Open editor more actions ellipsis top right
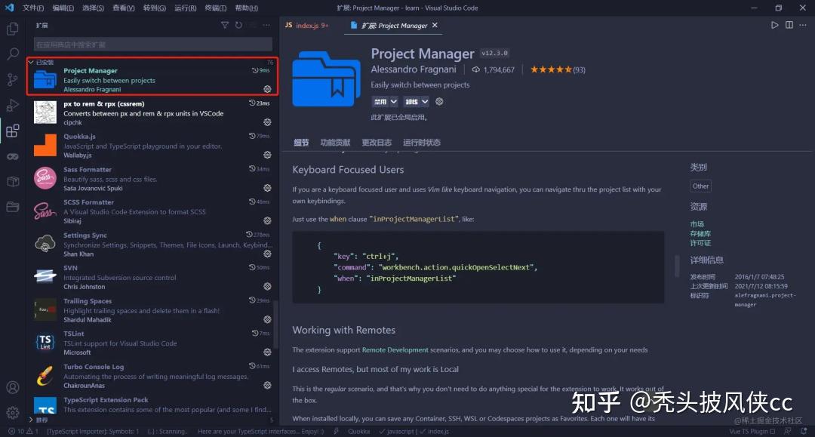 803,25
